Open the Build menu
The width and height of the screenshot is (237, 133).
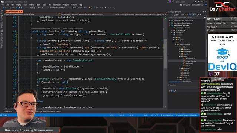[x=25, y=5]
